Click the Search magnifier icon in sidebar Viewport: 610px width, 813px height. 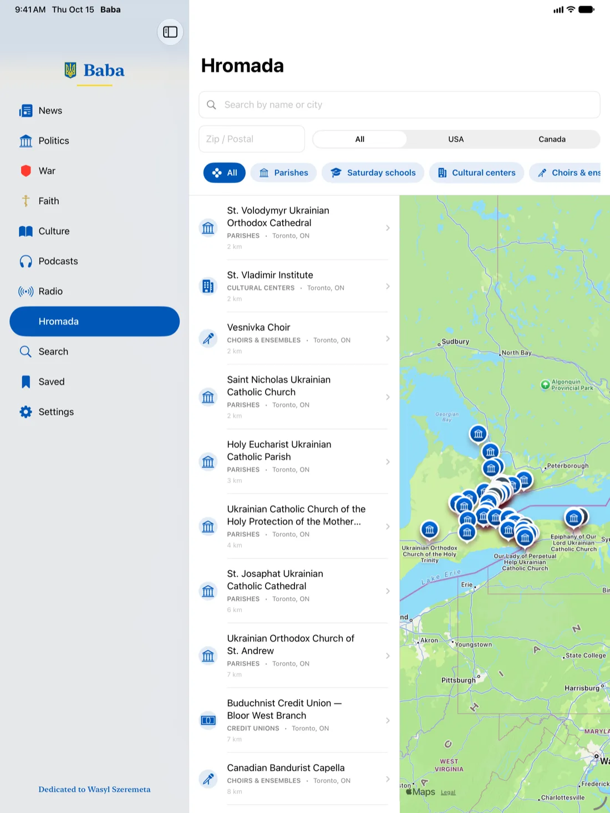[x=26, y=352]
